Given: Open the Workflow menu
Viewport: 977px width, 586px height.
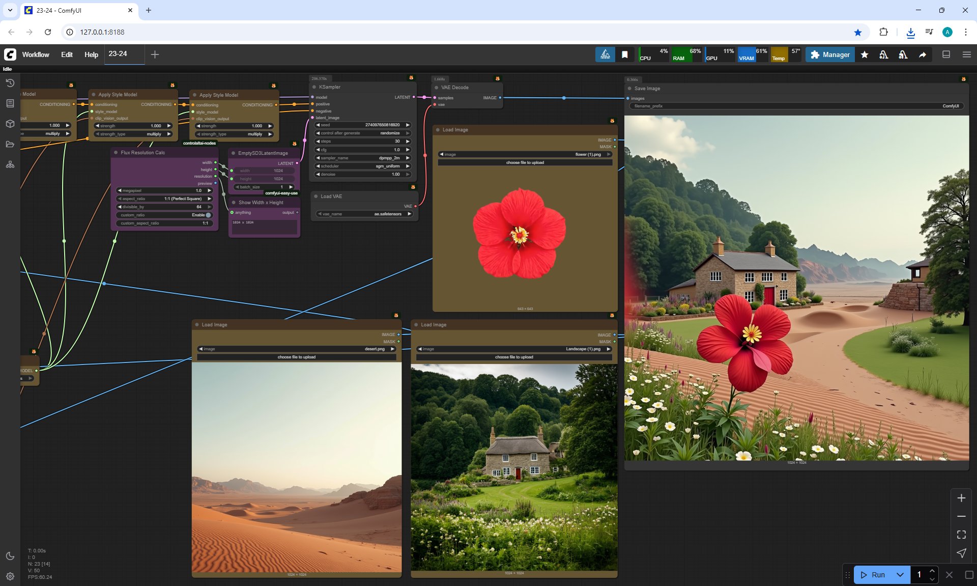Looking at the screenshot, I should [36, 54].
